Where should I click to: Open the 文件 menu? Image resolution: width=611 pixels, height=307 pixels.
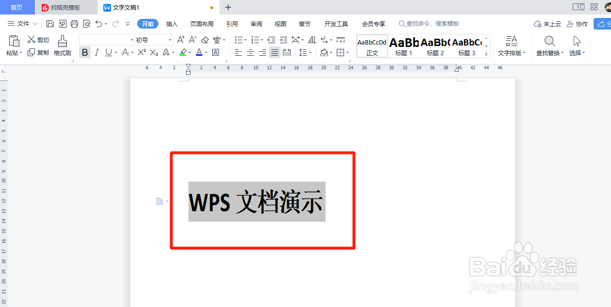[x=23, y=24]
